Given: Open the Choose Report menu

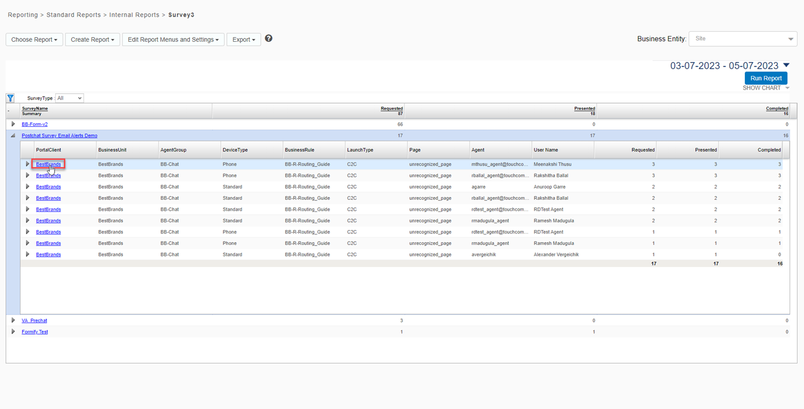Looking at the screenshot, I should (34, 39).
